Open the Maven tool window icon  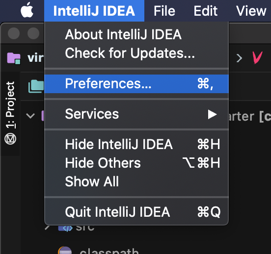point(10,139)
